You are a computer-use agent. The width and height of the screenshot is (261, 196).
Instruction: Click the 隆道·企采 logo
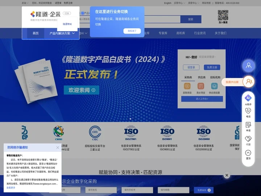45,14
